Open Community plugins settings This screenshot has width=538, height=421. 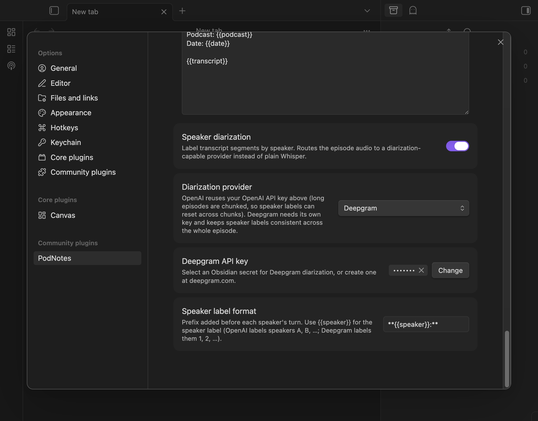pos(87,172)
